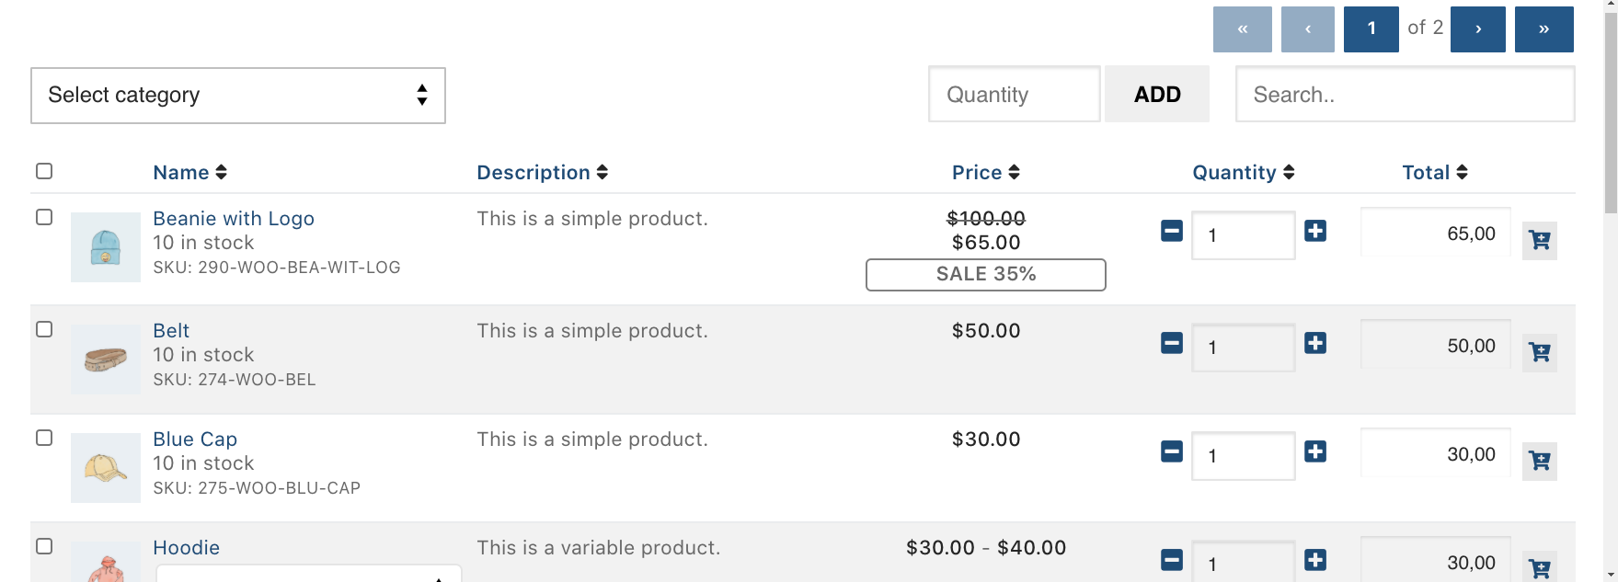Viewport: 1618px width, 582px height.
Task: Select the Belt row checkbox
Action: pos(43,329)
